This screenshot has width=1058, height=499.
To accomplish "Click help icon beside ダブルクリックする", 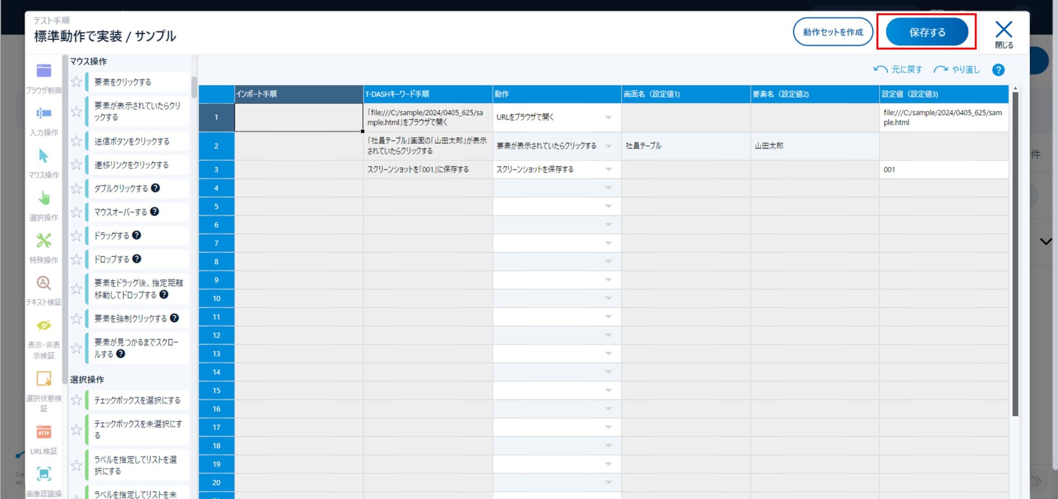I will [155, 188].
